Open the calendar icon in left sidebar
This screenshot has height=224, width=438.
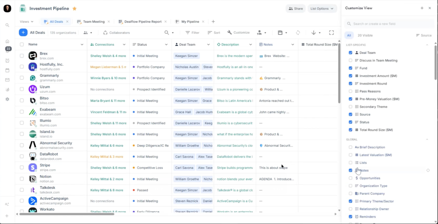coord(7,70)
